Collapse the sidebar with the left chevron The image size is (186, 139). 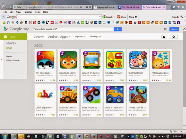[2, 59]
